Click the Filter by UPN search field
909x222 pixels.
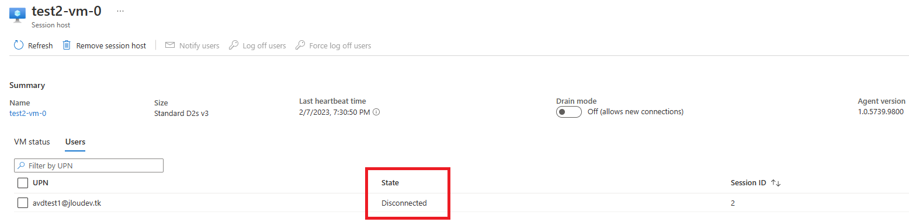(x=88, y=165)
